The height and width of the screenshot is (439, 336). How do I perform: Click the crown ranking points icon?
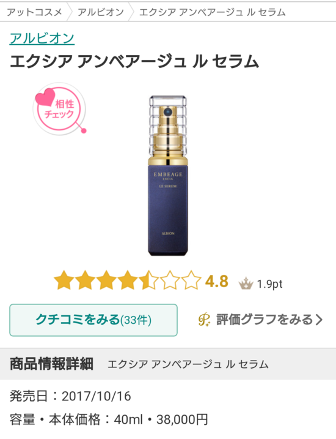pos(246,283)
